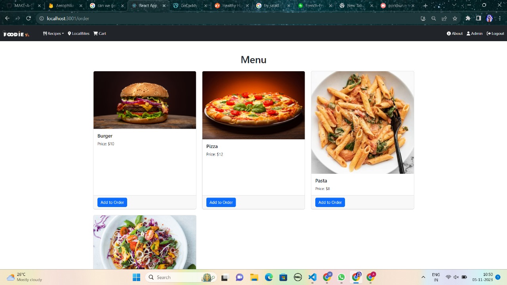Click the Price: $12 text
Viewport: 507px width, 285px height.
(x=215, y=154)
